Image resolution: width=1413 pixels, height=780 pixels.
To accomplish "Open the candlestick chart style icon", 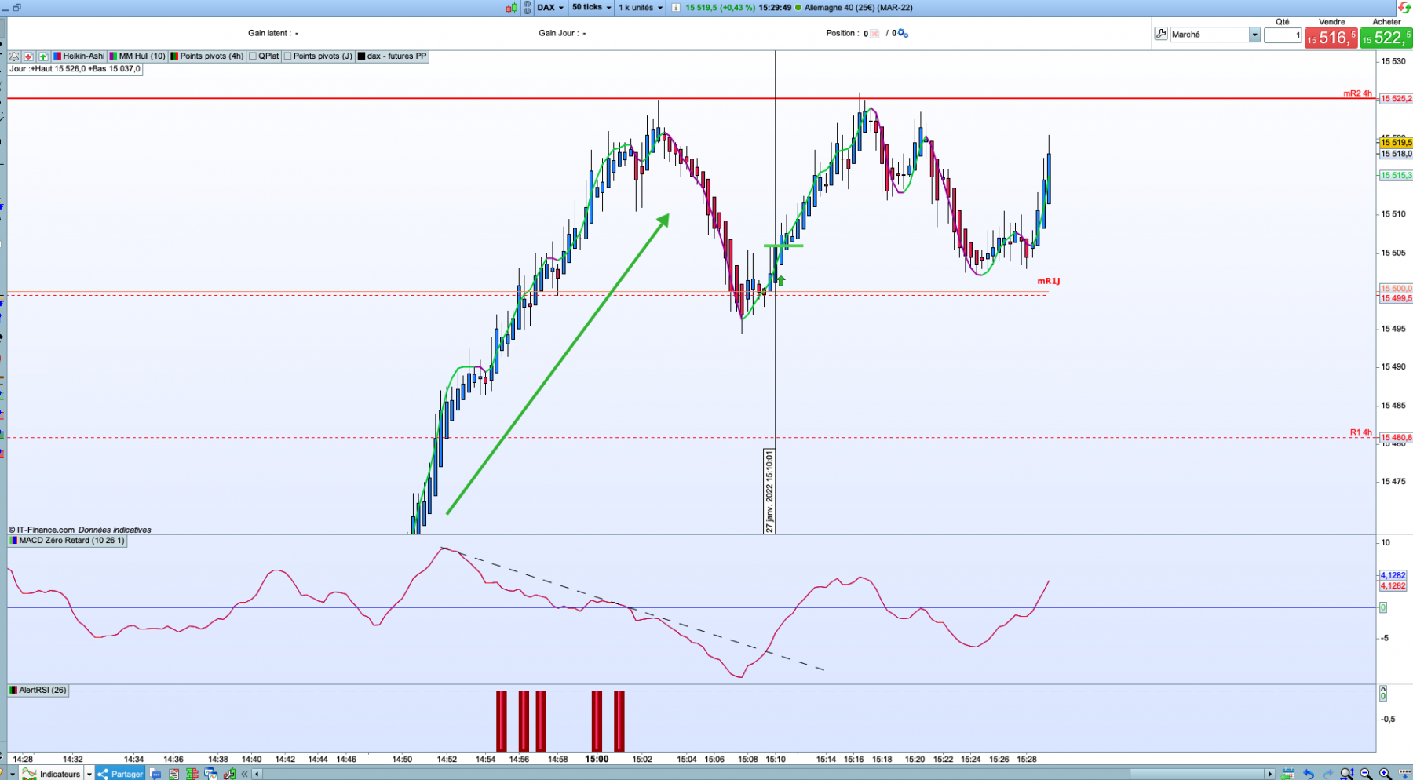I will [512, 8].
